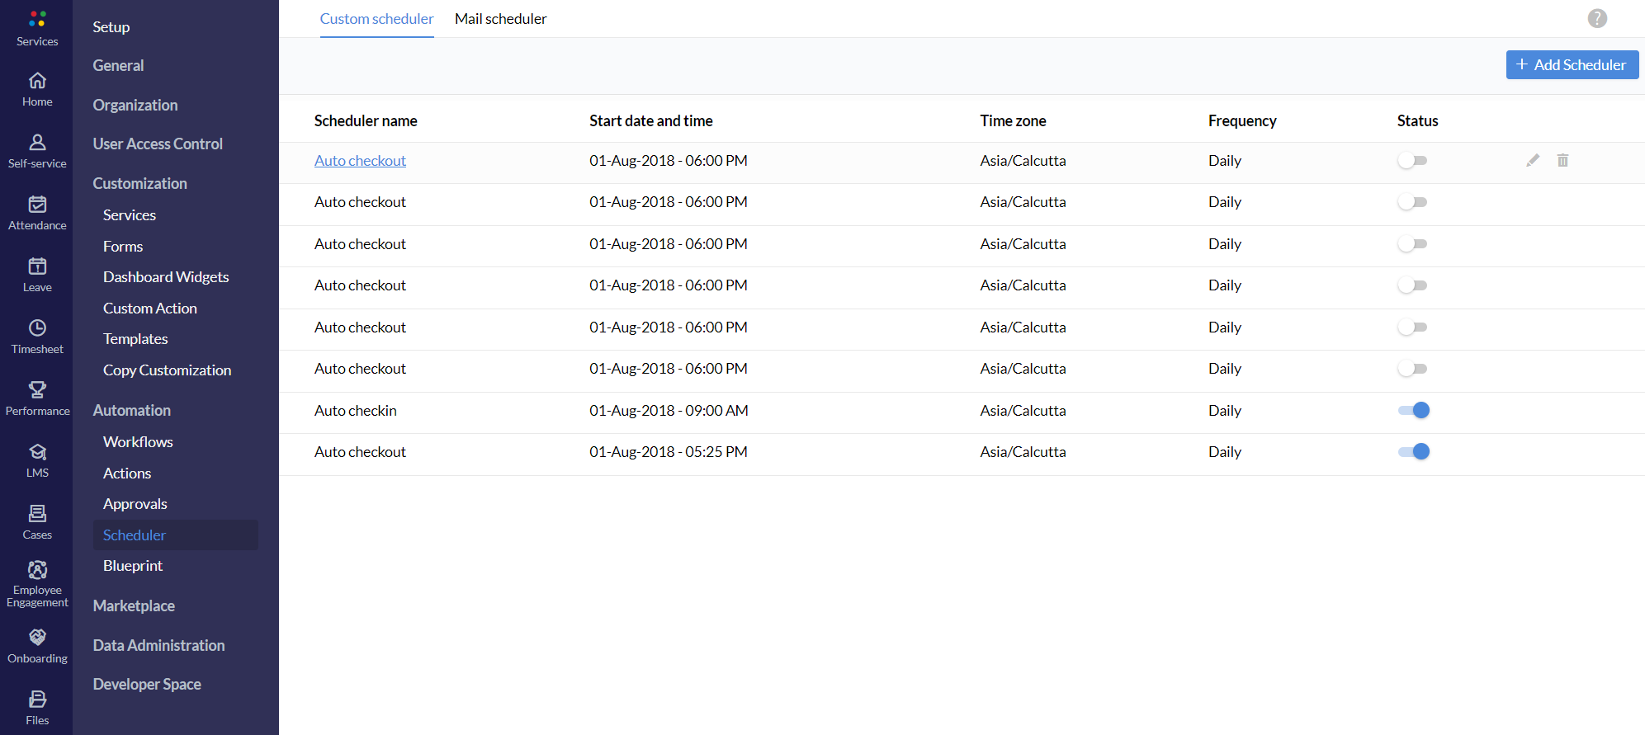Screen dimensions: 1645x735
Task: Open Actions under Automation
Action: (x=127, y=474)
